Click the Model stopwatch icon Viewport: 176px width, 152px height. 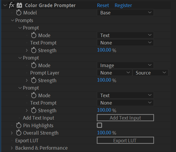[19, 13]
